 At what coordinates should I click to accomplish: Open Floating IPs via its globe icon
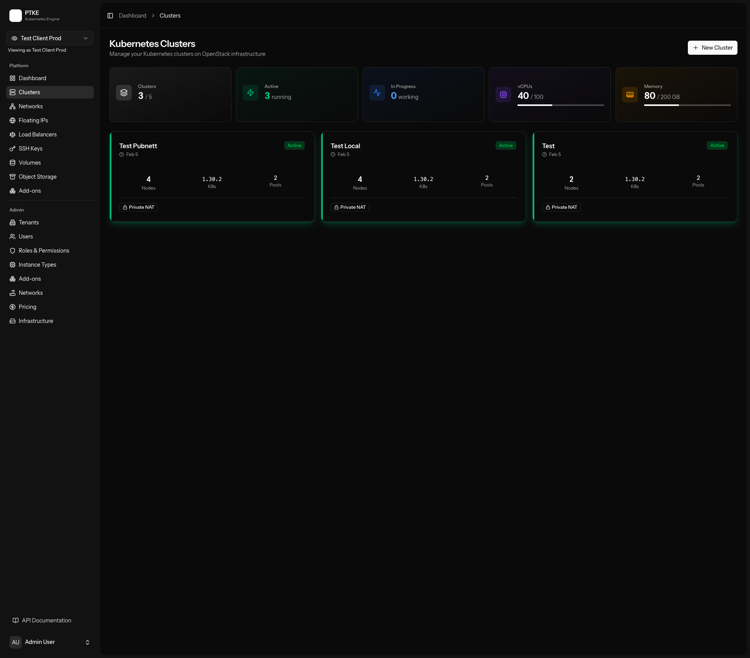point(13,120)
